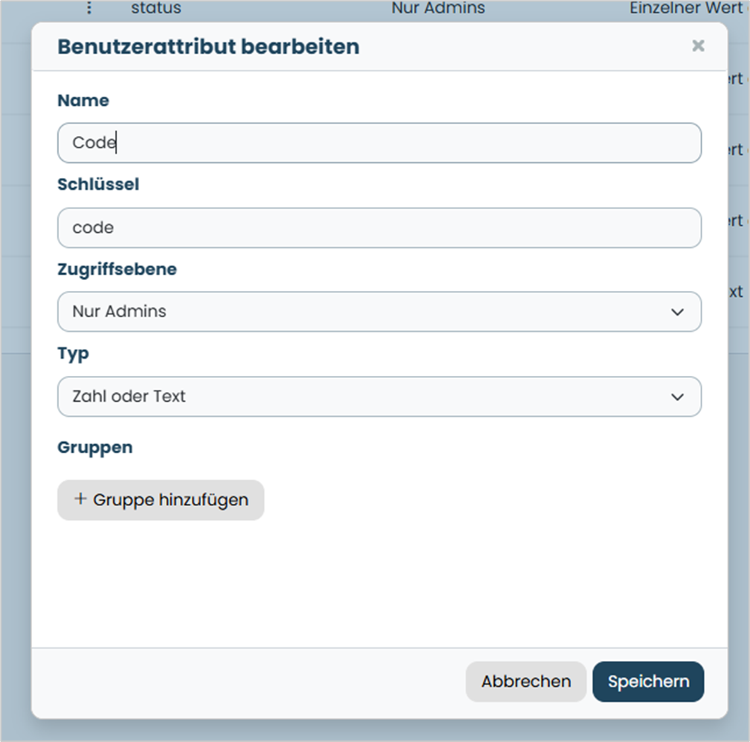Open the Nur Admins access level dropdown
This screenshot has width=750, height=742.
(x=379, y=311)
